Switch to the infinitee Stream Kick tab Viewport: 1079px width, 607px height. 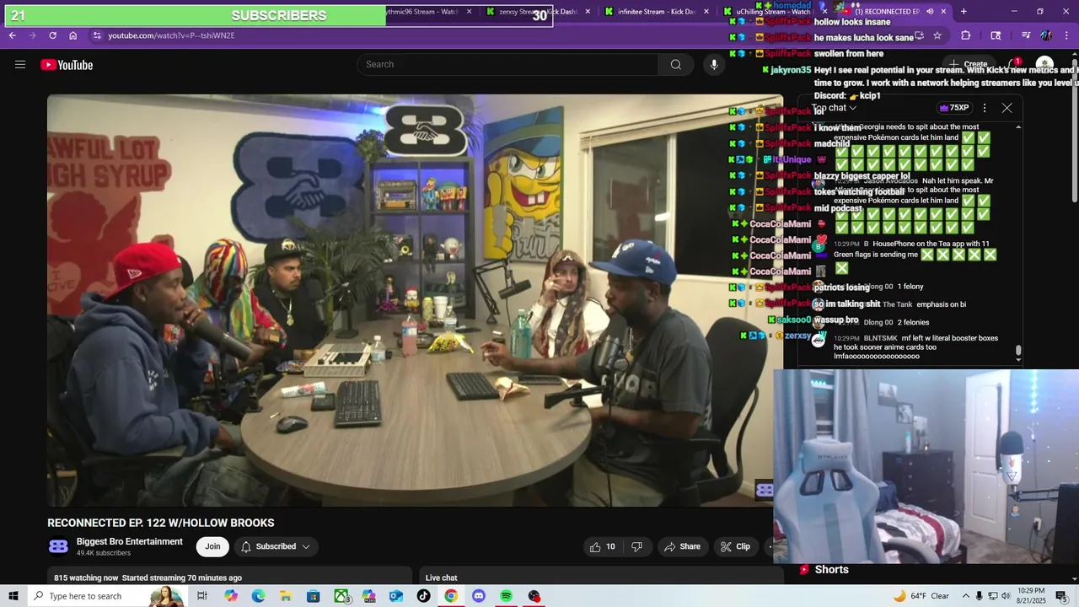656,12
